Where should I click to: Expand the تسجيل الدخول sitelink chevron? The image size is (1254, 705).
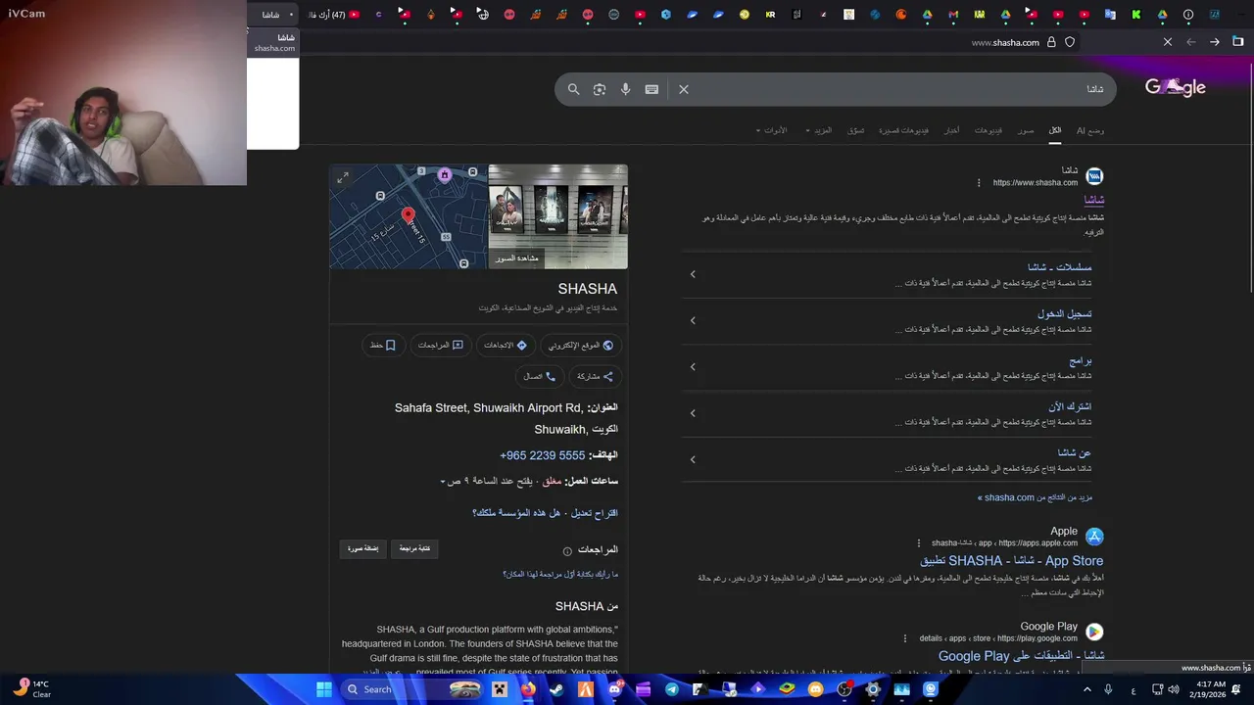(x=693, y=320)
